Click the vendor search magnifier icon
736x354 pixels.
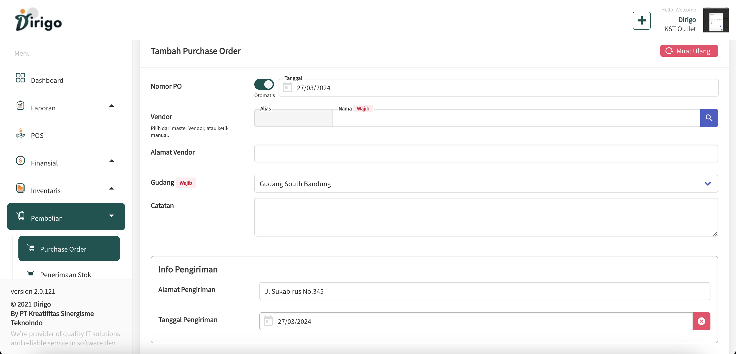pyautogui.click(x=709, y=118)
